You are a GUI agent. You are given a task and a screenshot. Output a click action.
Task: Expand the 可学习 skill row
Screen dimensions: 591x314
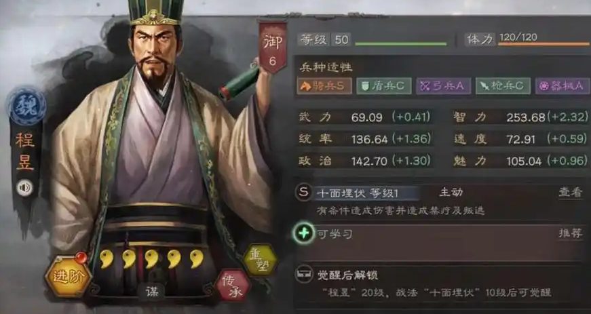[x=442, y=243]
